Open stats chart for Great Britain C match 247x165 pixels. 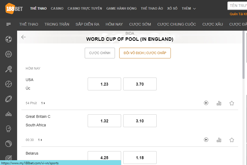click(x=219, y=140)
